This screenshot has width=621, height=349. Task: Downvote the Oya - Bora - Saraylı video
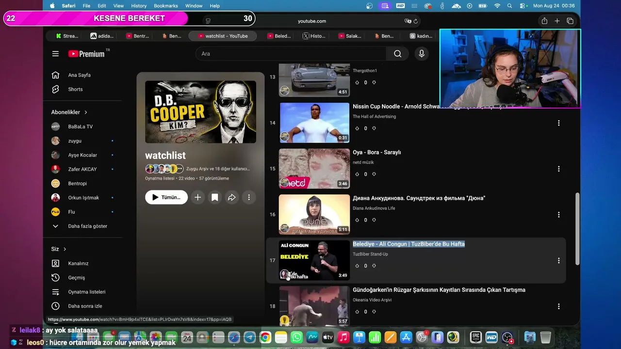374,174
